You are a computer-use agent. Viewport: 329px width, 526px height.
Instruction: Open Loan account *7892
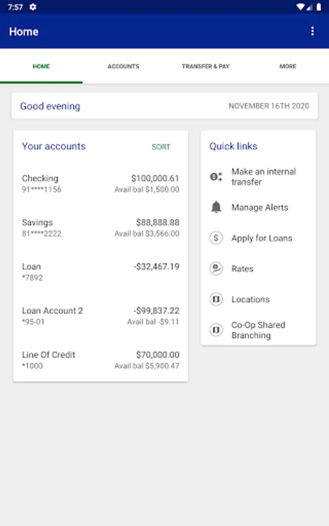[101, 272]
